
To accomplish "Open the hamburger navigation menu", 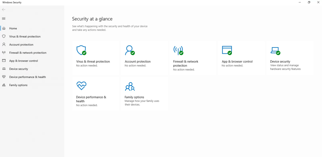I will pyautogui.click(x=3, y=18).
